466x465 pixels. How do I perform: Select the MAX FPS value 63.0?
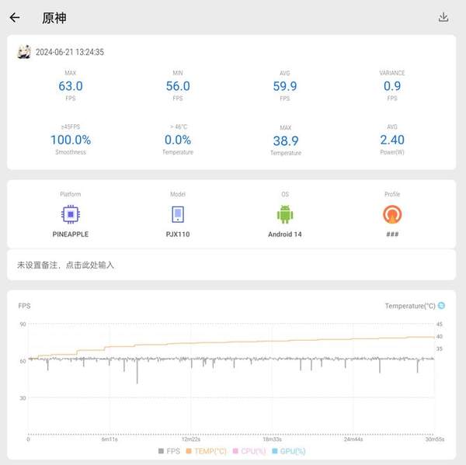point(71,86)
